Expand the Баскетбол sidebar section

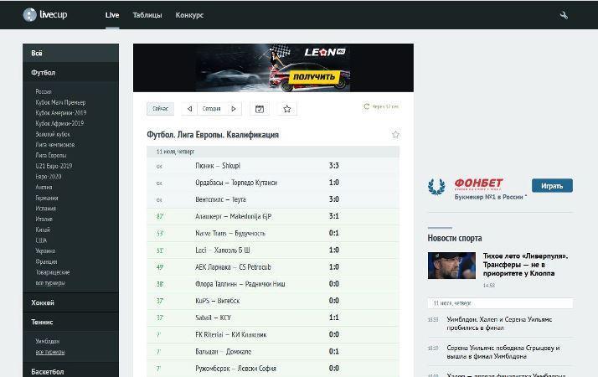coord(48,371)
